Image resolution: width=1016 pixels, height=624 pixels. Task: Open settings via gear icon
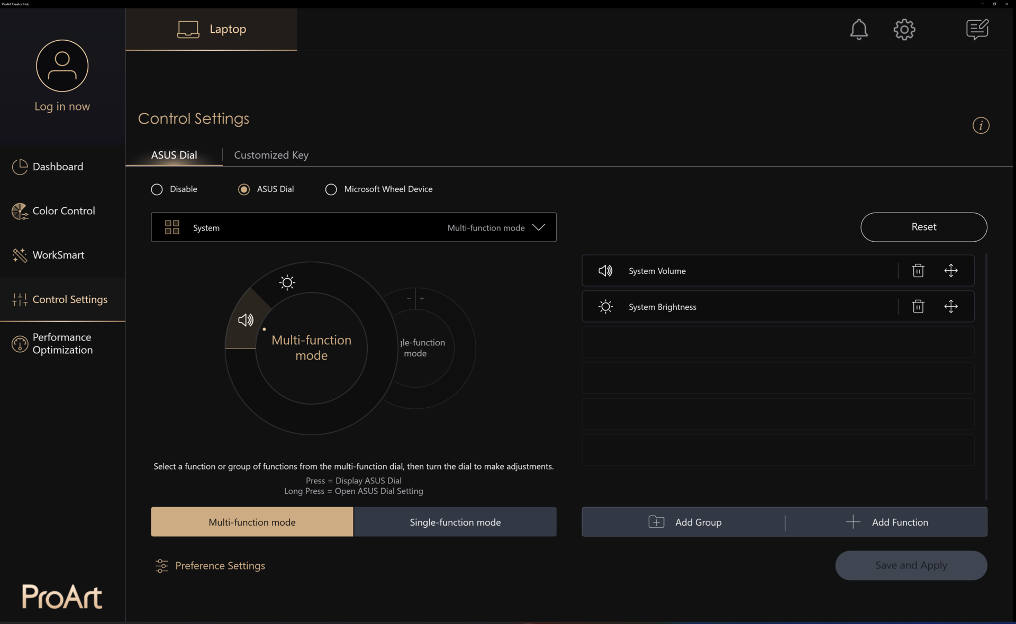click(x=904, y=30)
